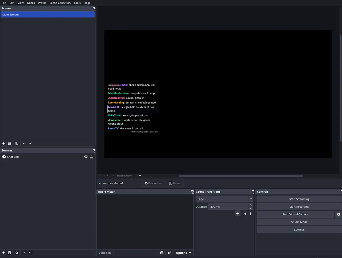Open advanced audio properties gears icon

169,253
